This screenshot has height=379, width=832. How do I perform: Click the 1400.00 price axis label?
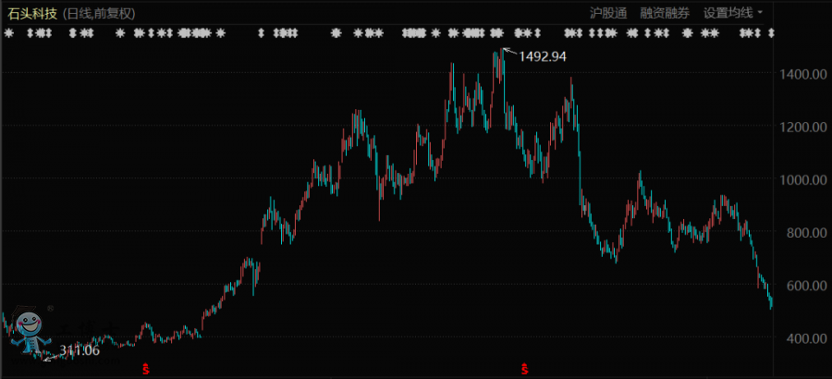pos(798,74)
